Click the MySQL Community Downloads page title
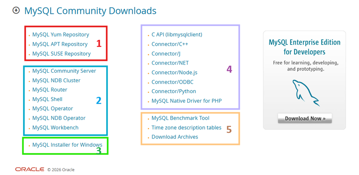The width and height of the screenshot is (359, 175). pyautogui.click(x=90, y=11)
